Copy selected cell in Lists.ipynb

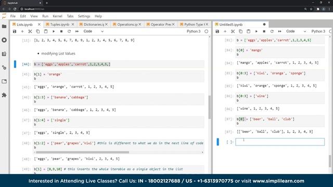[38, 31]
